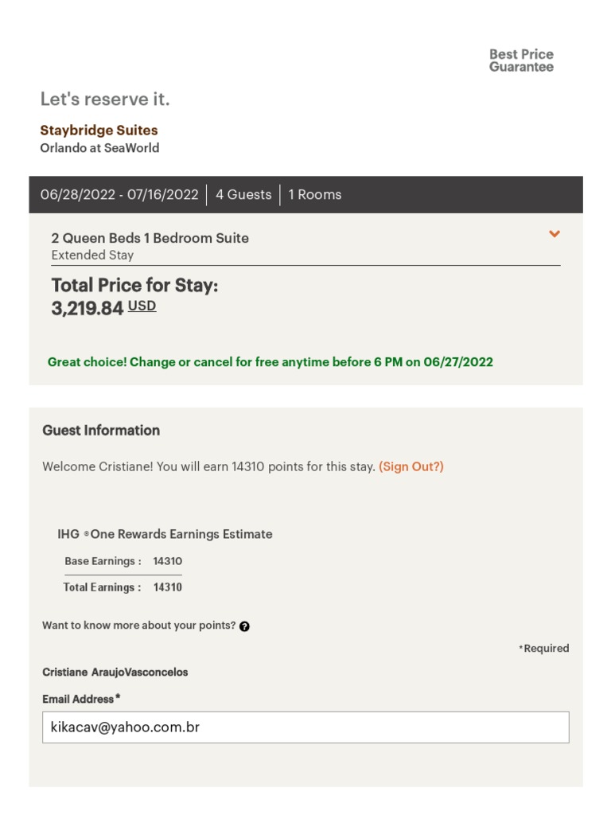The image size is (611, 815).
Task: Click the Sign Out link
Action: [411, 467]
